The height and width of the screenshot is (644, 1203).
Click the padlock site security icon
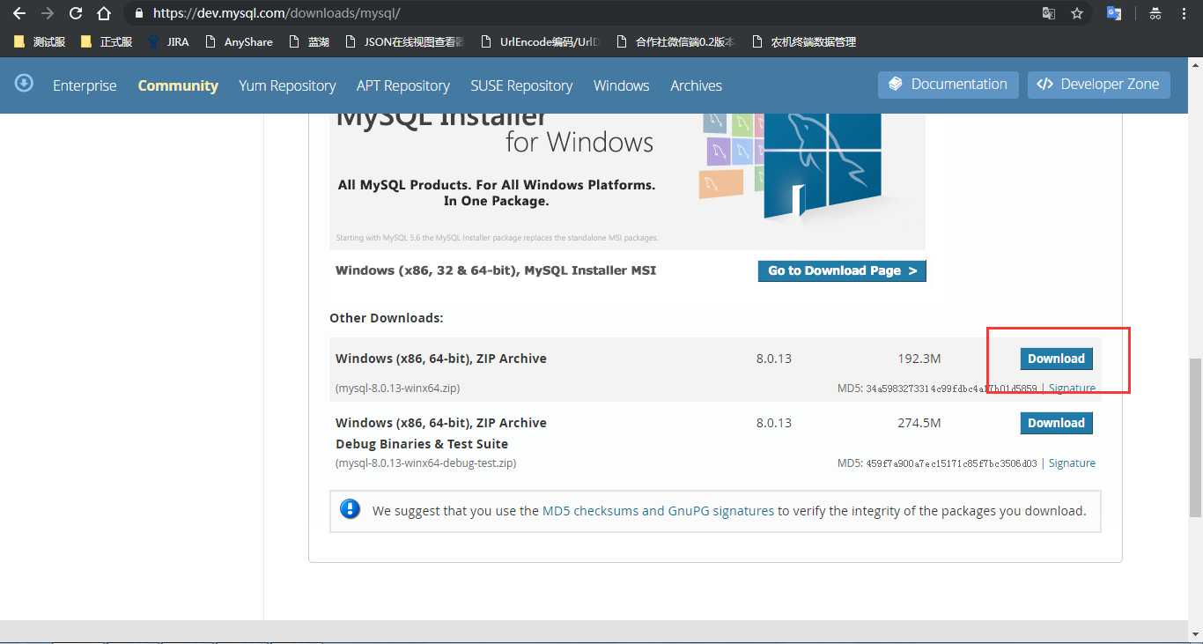tap(139, 13)
